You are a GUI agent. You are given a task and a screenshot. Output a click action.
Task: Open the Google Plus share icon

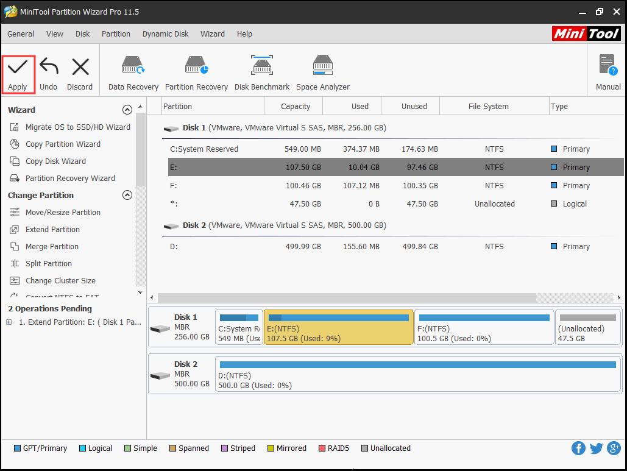(x=614, y=448)
